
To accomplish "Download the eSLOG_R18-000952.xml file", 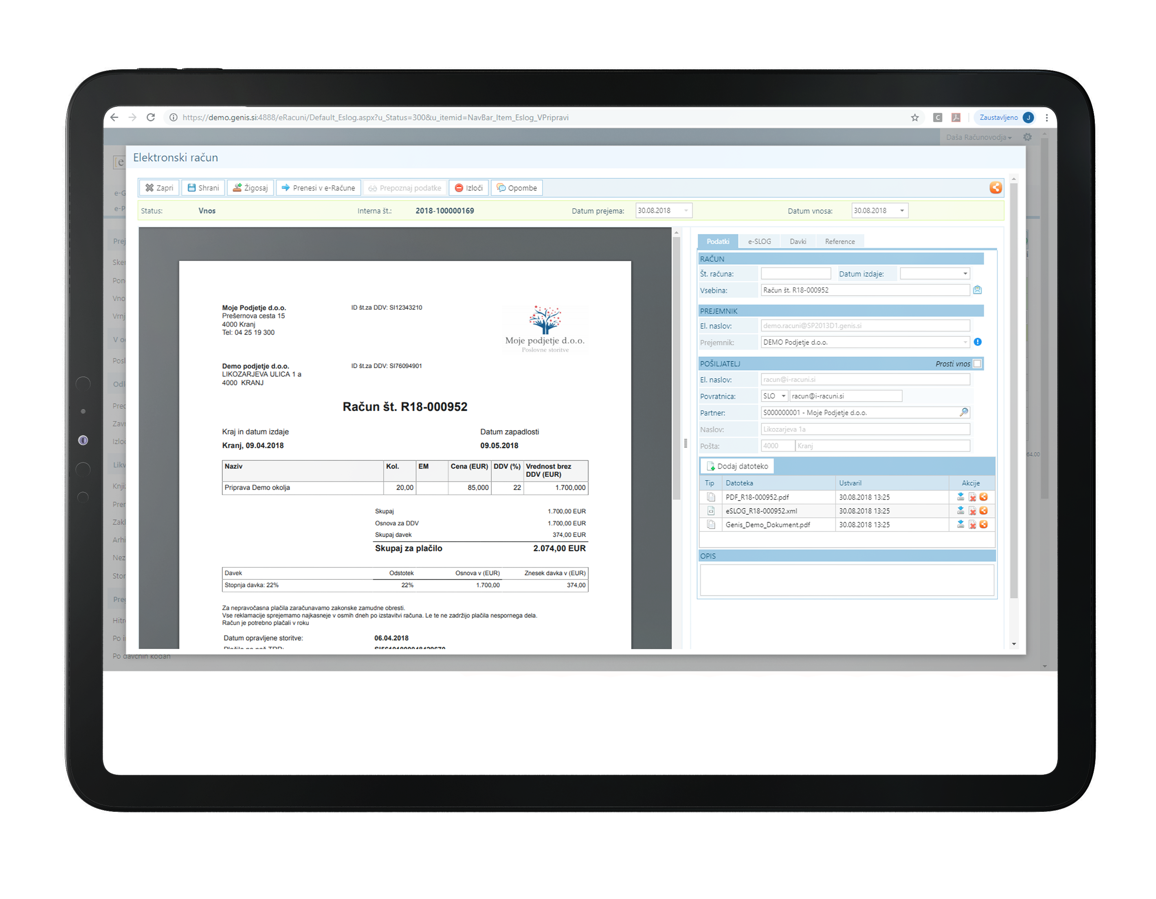I will point(960,511).
